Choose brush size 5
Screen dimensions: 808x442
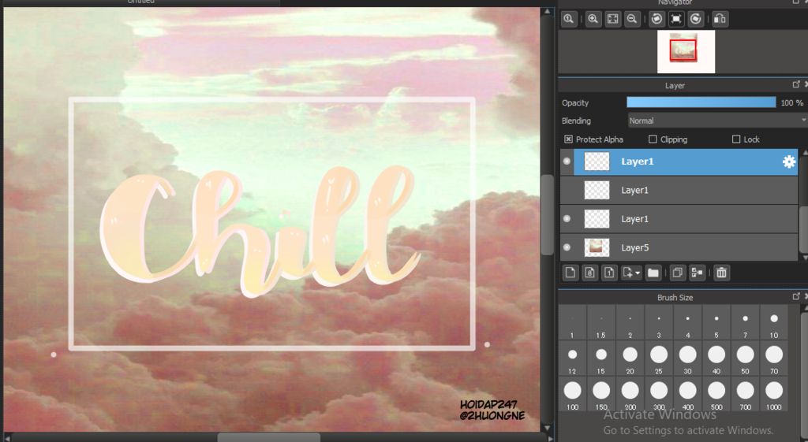click(x=716, y=323)
